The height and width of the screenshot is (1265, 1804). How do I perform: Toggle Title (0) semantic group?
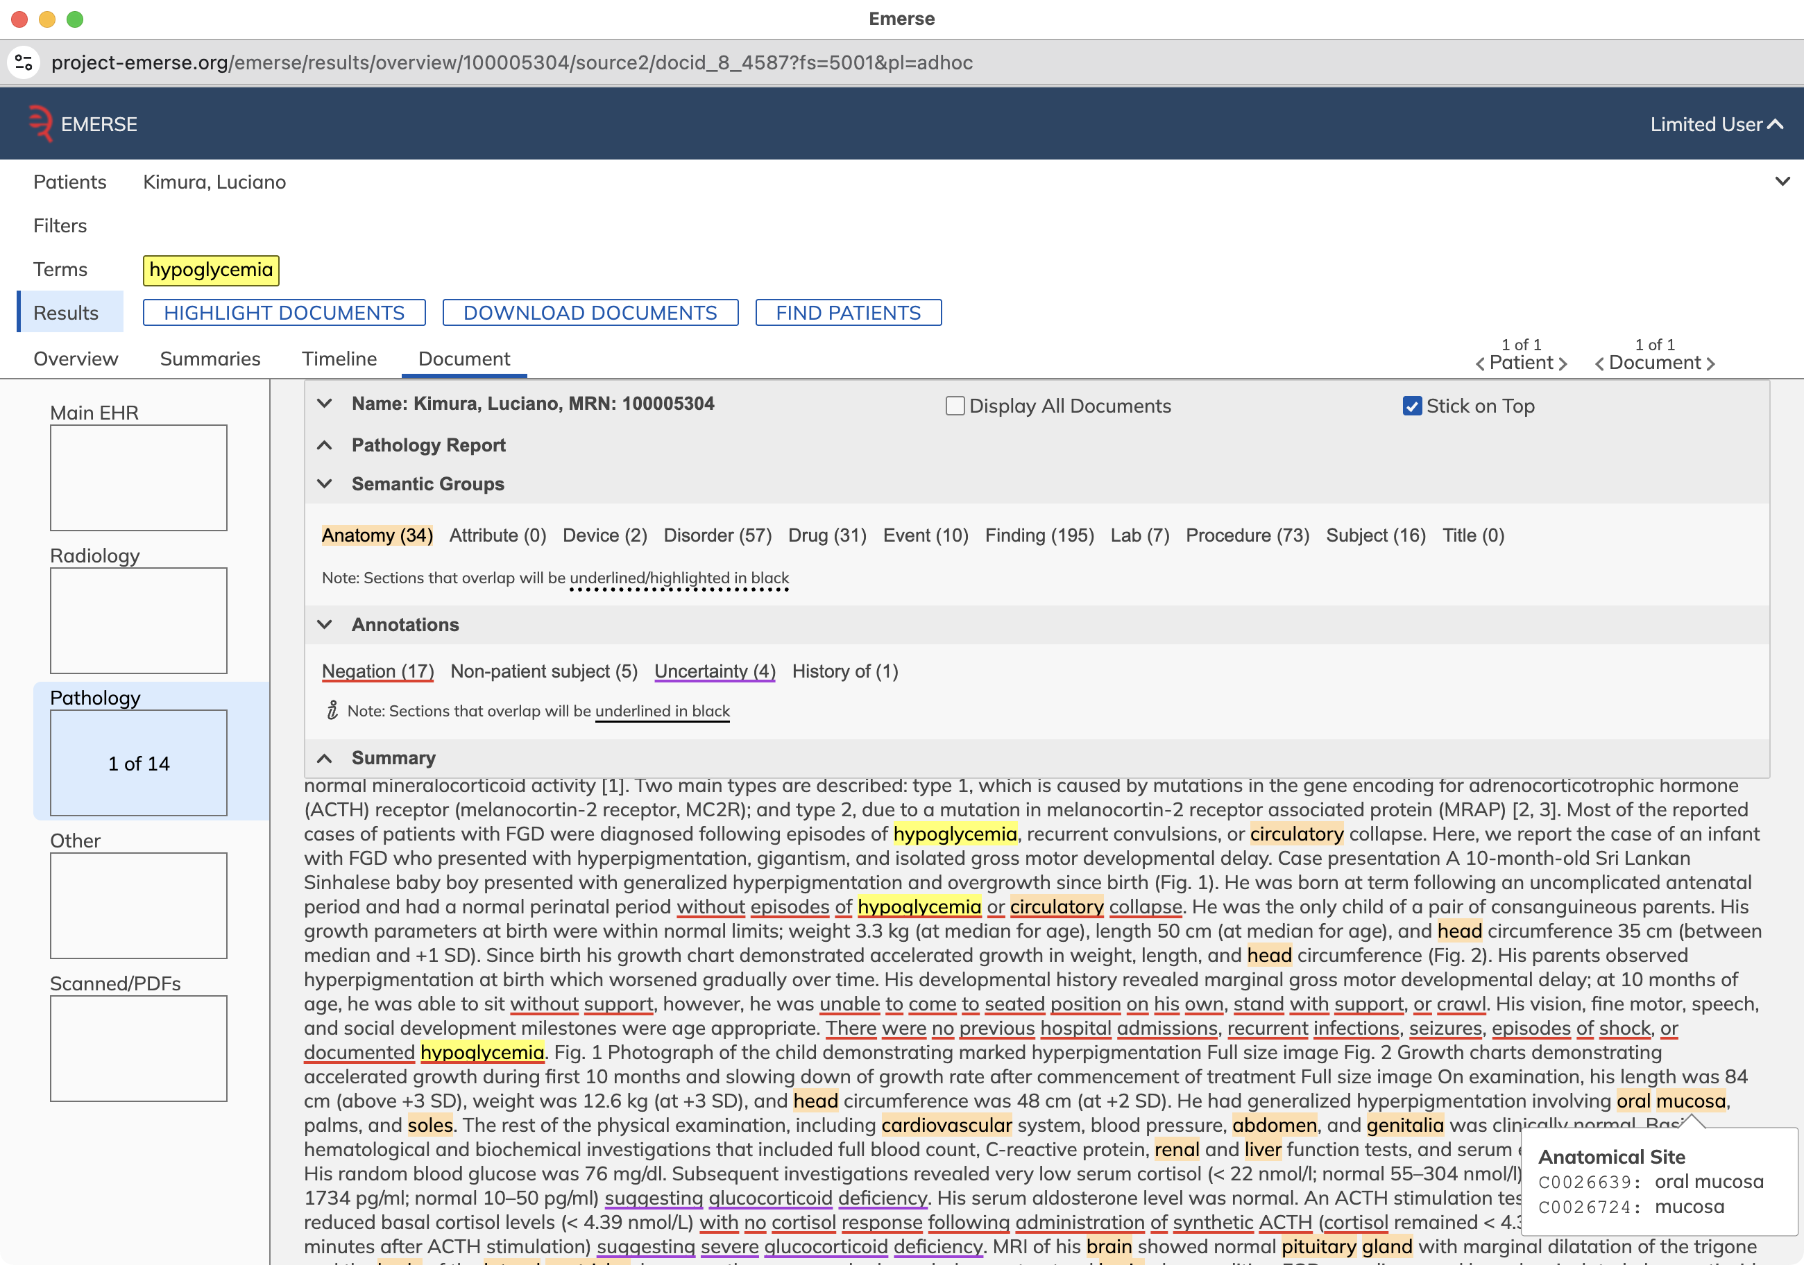click(1473, 535)
